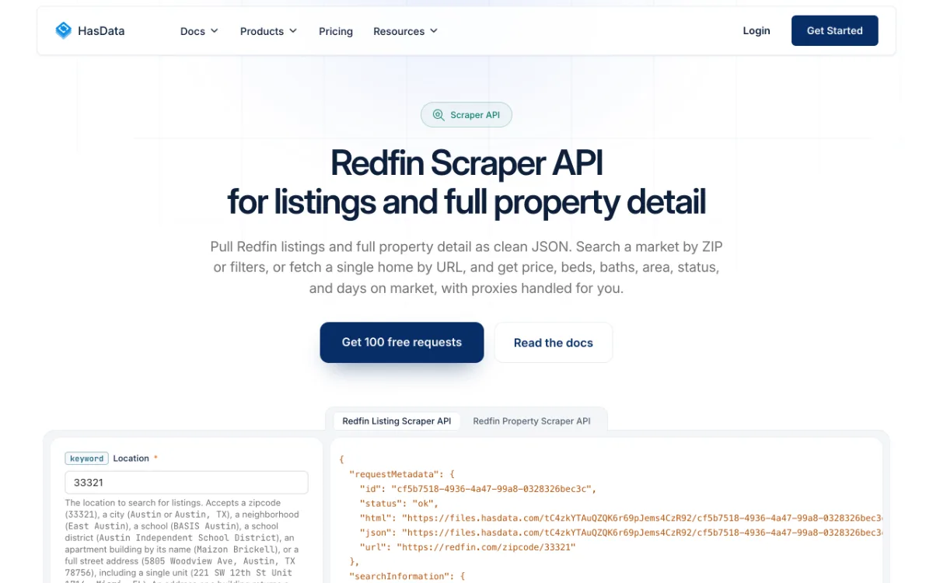Click the "requestMetadata" JSON key
The height and width of the screenshot is (583, 933).
pyautogui.click(x=397, y=473)
